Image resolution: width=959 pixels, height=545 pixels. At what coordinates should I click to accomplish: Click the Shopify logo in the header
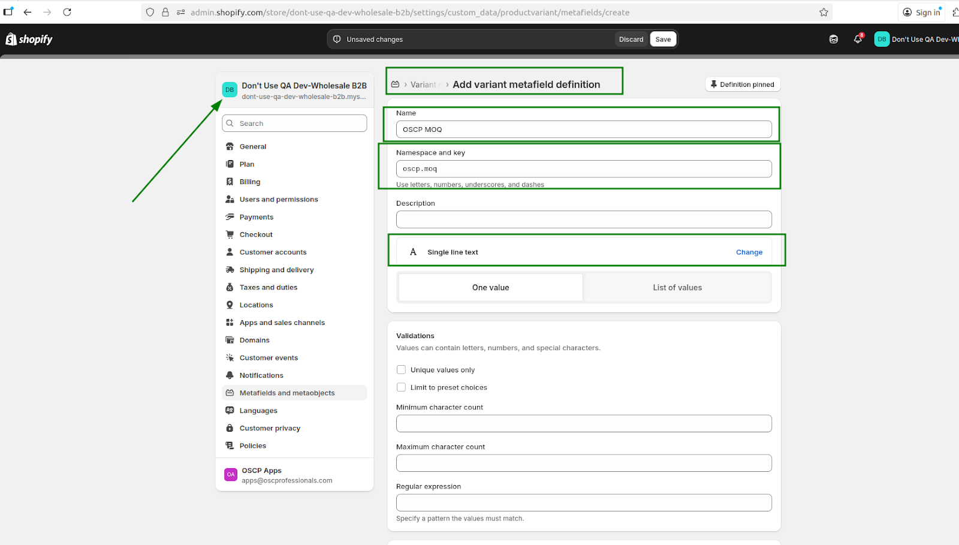(29, 40)
